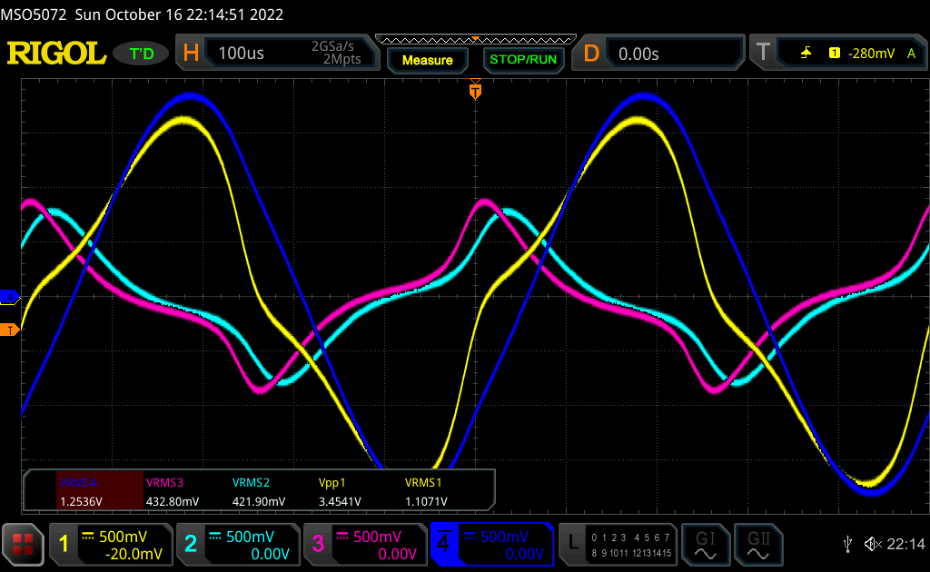Click the GI waveform generator icon
This screenshot has width=930, height=572.
pos(705,544)
